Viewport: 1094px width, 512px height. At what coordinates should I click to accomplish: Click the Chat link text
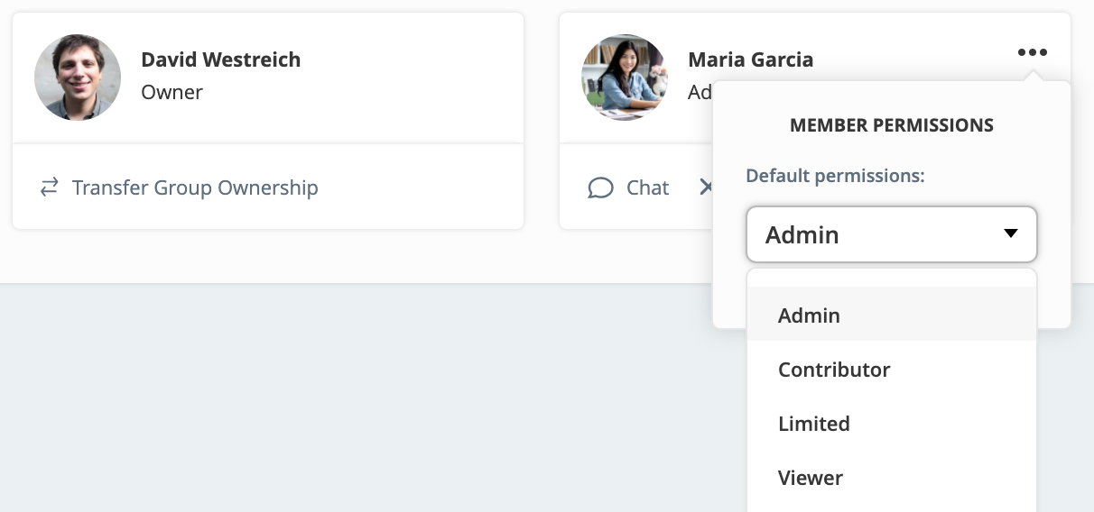(x=647, y=187)
